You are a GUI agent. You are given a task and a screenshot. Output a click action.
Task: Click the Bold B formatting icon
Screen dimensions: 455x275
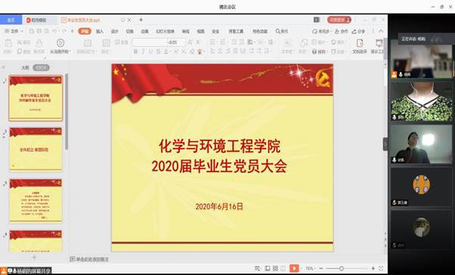click(x=135, y=51)
